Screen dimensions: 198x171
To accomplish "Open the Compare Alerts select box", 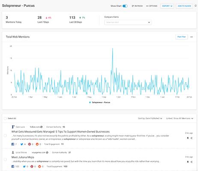I will (x=128, y=22).
